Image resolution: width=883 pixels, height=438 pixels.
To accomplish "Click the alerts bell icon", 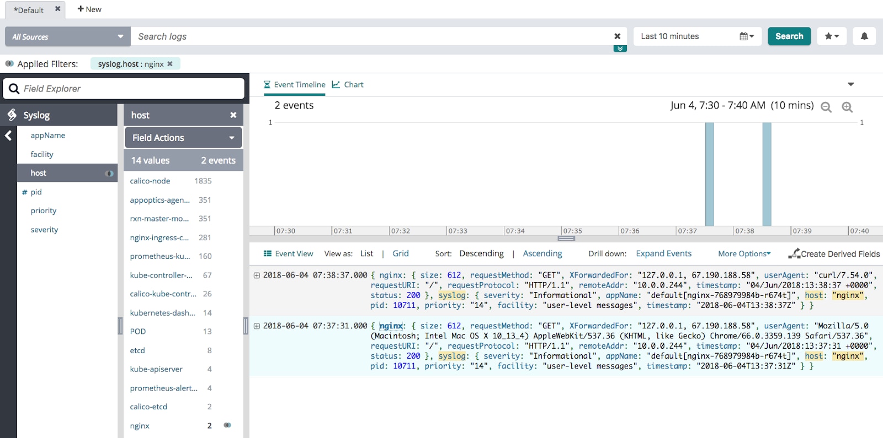I will tap(864, 36).
